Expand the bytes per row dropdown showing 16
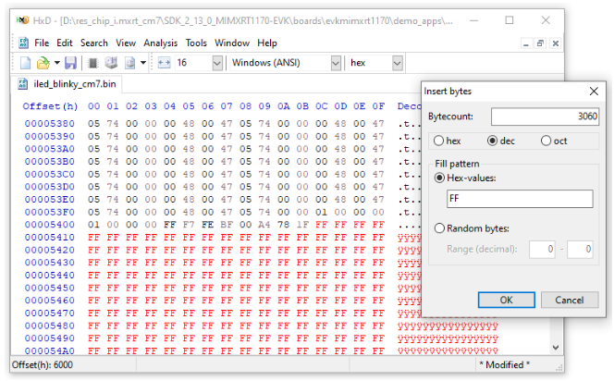 (x=217, y=63)
